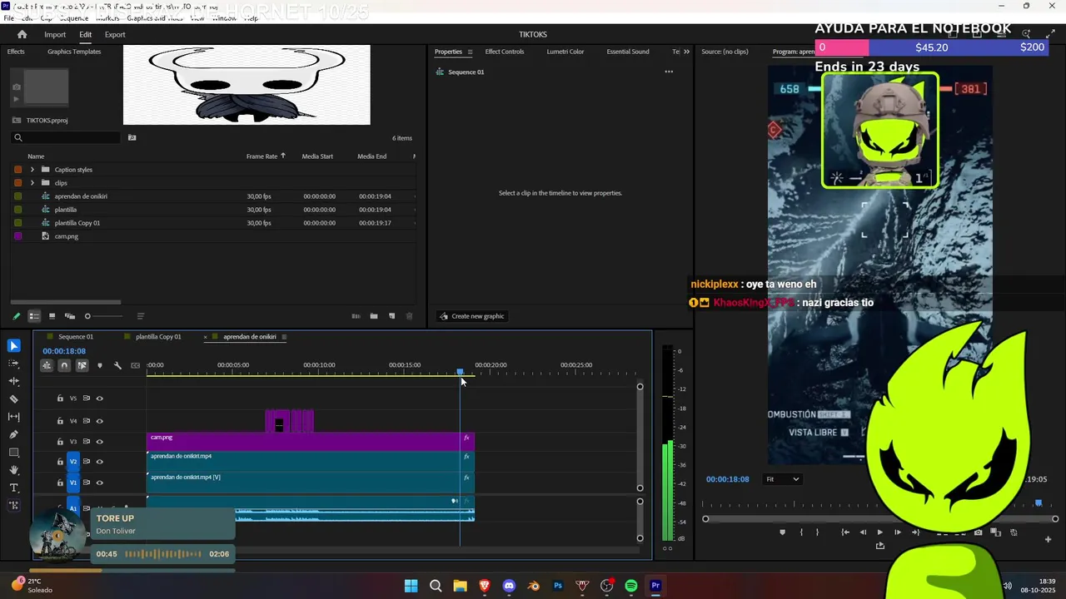Select the Hand tool
Viewport: 1066px width, 599px height.
(14, 470)
